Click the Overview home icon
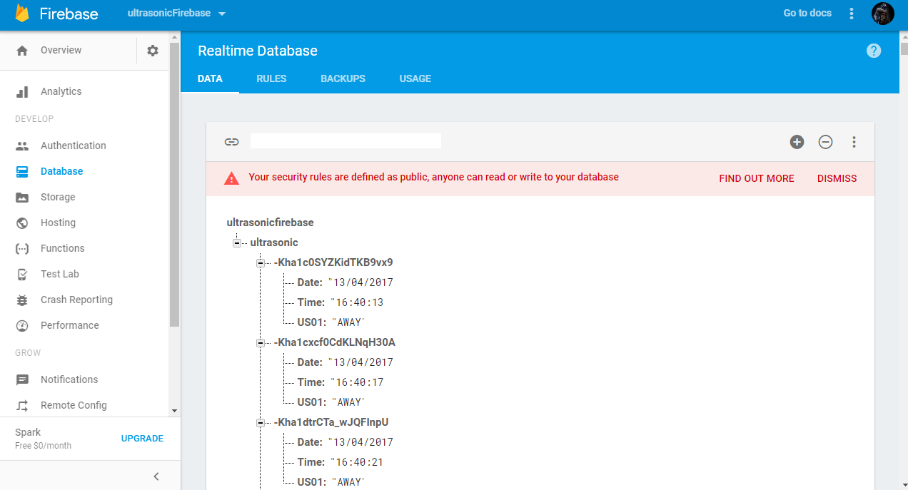The width and height of the screenshot is (908, 490). click(22, 51)
